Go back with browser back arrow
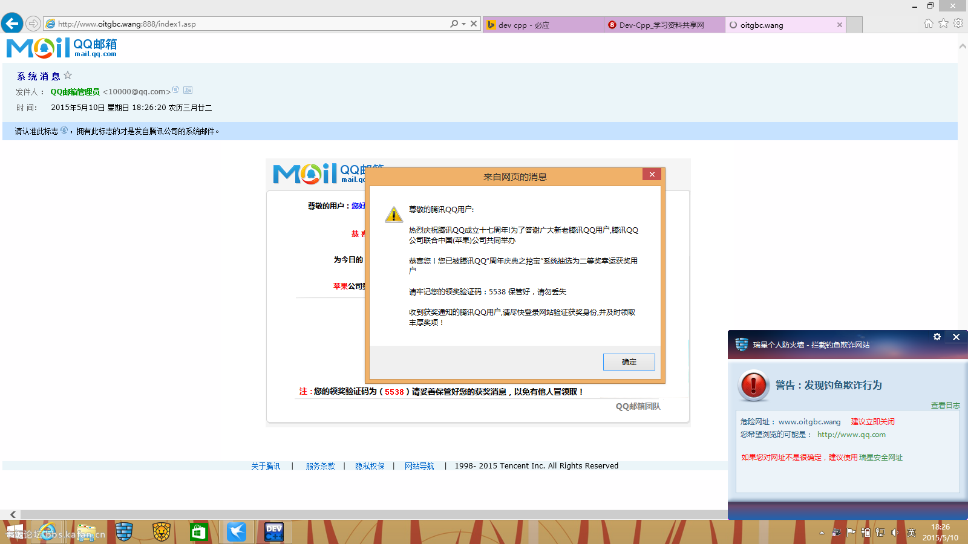Viewport: 968px width, 544px height. [12, 24]
